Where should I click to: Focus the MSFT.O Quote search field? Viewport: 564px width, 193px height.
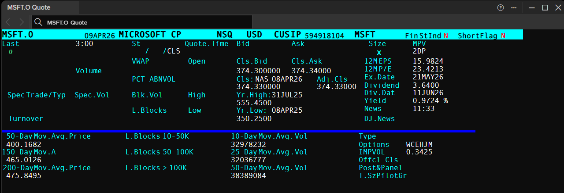coord(142,22)
